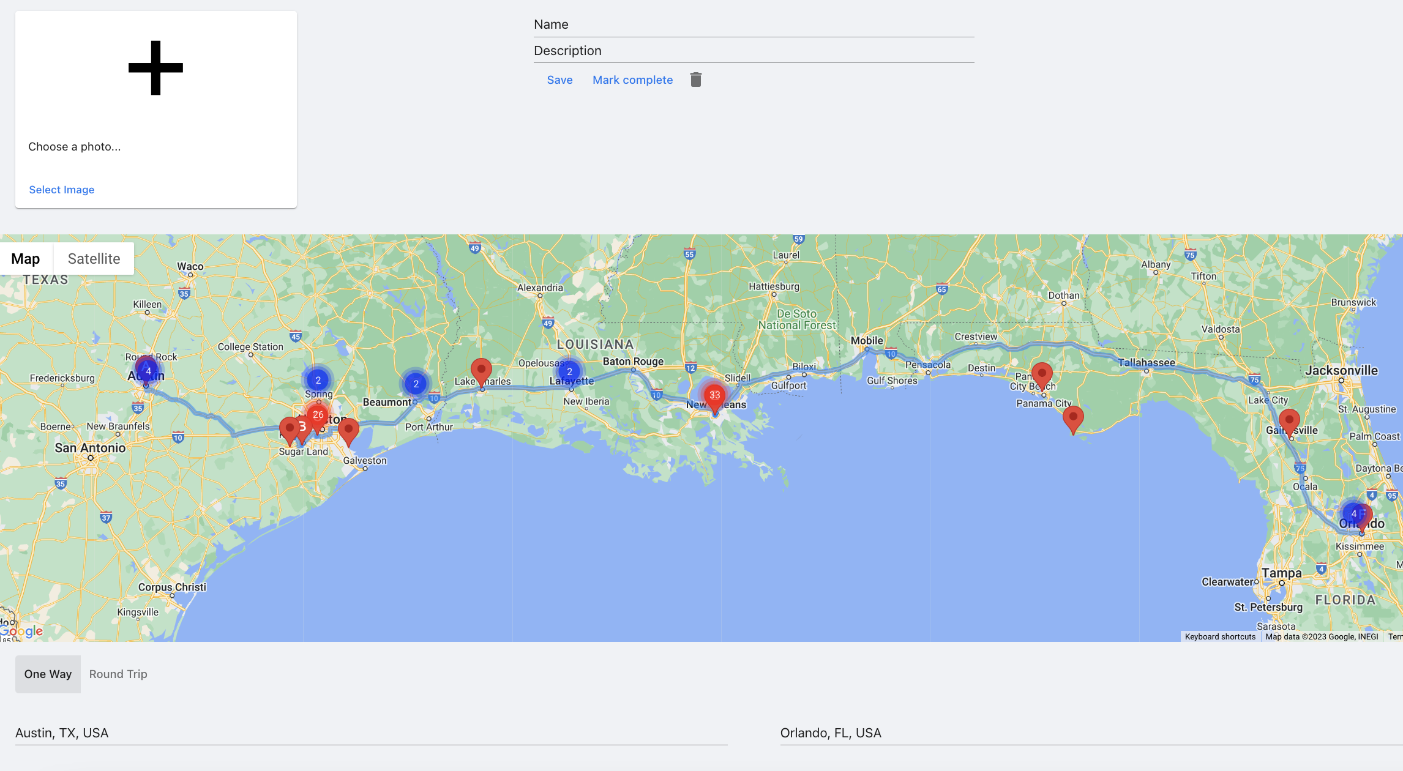The width and height of the screenshot is (1403, 771).
Task: Select the One Way trip option
Action: tap(48, 674)
